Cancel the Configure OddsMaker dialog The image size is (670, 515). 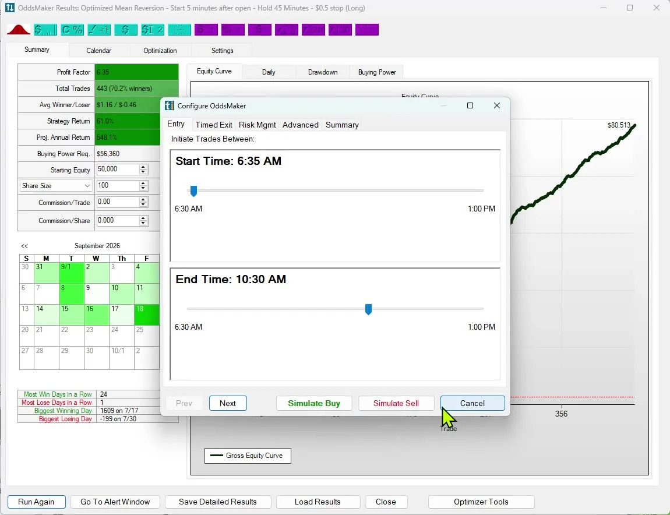coord(472,404)
